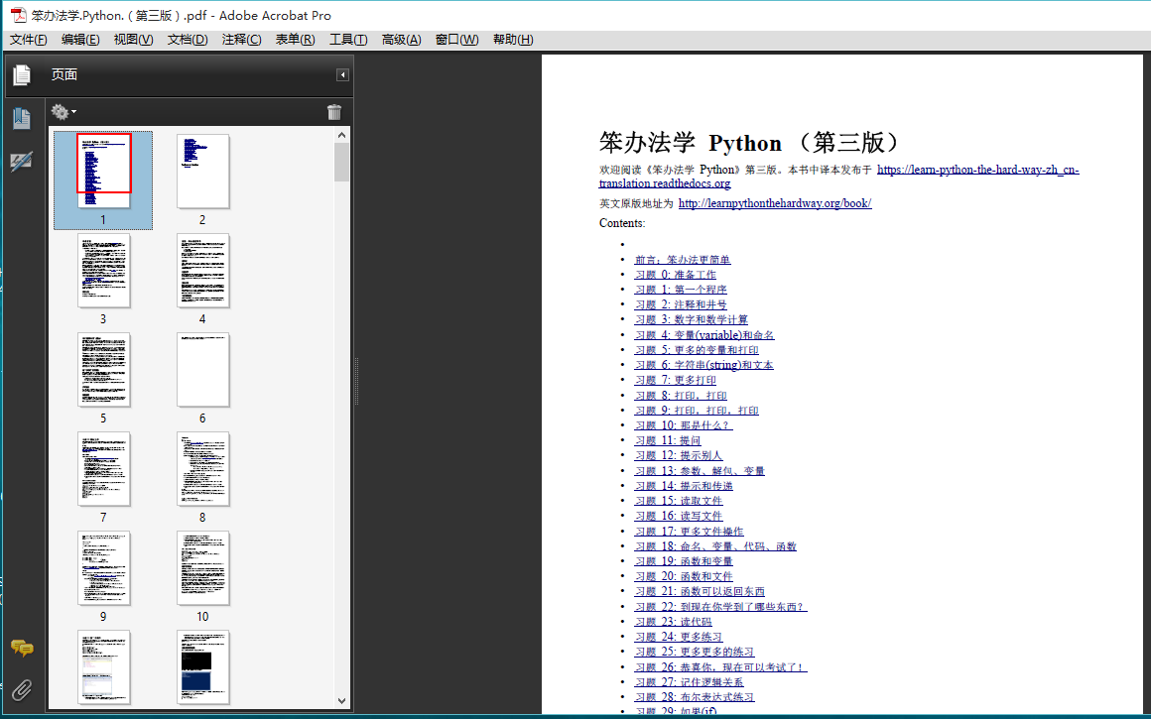Image resolution: width=1151 pixels, height=719 pixels.
Task: Open the learnpythonthehardway.org/book link
Action: tap(774, 203)
